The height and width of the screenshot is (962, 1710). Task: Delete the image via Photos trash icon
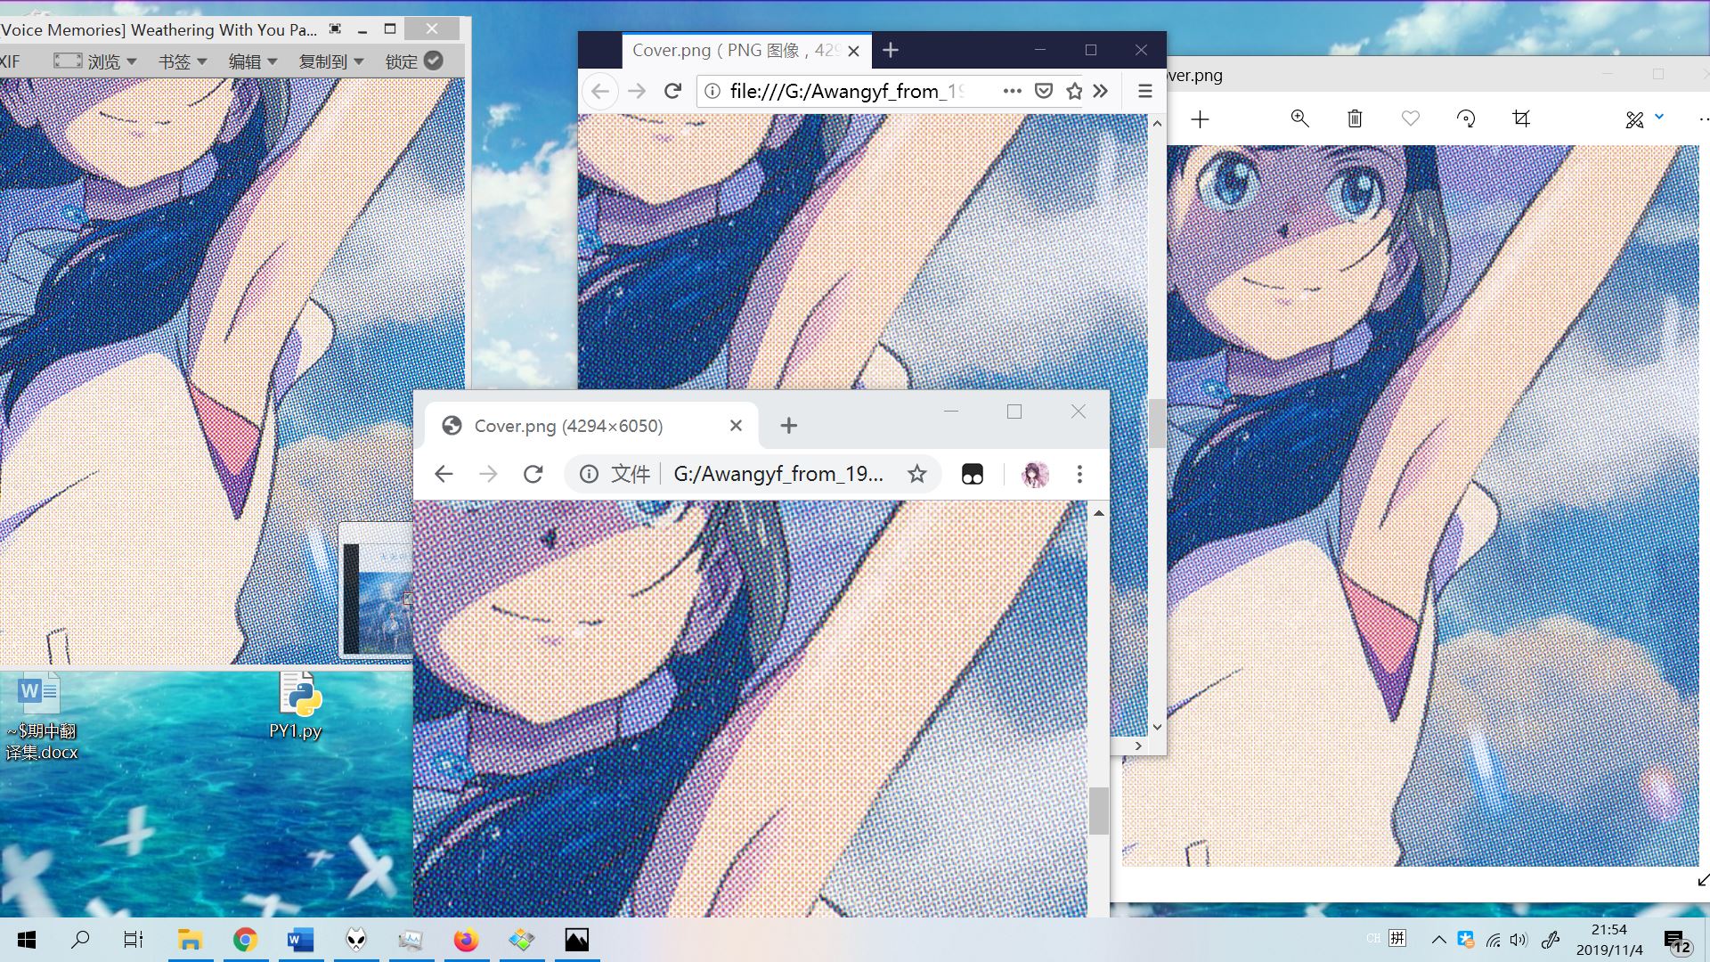[1355, 118]
